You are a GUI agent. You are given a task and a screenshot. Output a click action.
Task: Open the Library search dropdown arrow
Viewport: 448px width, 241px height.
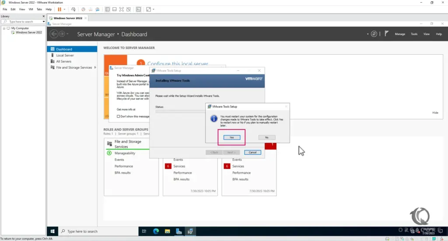coord(44,22)
